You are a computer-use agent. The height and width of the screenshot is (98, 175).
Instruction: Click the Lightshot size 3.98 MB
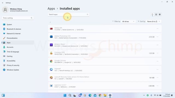point(151,86)
